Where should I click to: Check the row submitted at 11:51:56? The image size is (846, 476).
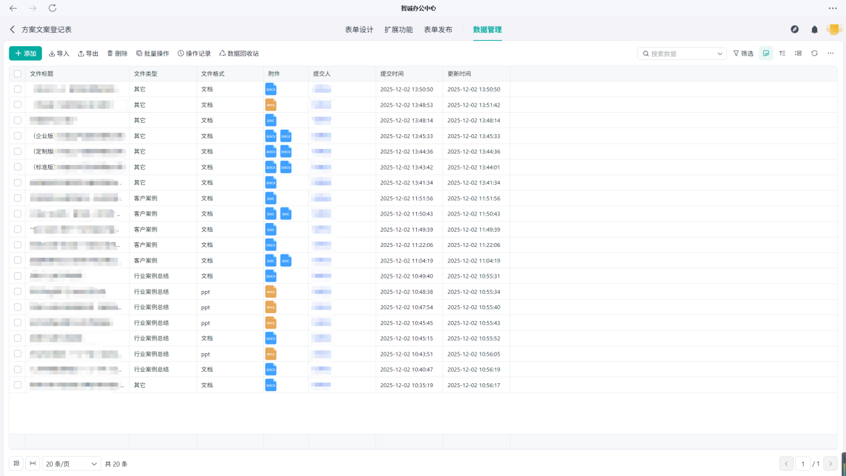[x=17, y=198]
